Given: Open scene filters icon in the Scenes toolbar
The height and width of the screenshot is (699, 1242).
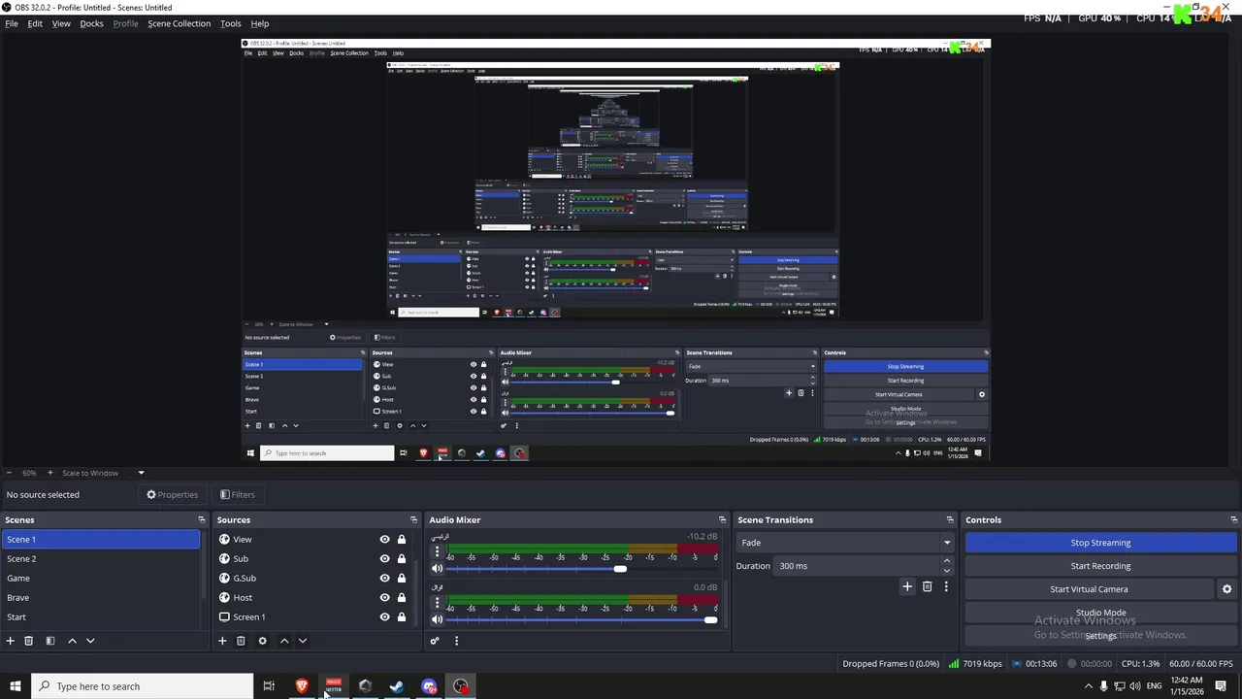Looking at the screenshot, I should click(49, 641).
